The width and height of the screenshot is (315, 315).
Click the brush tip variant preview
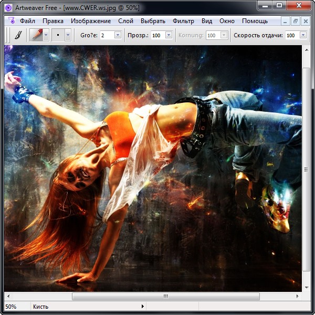point(58,35)
